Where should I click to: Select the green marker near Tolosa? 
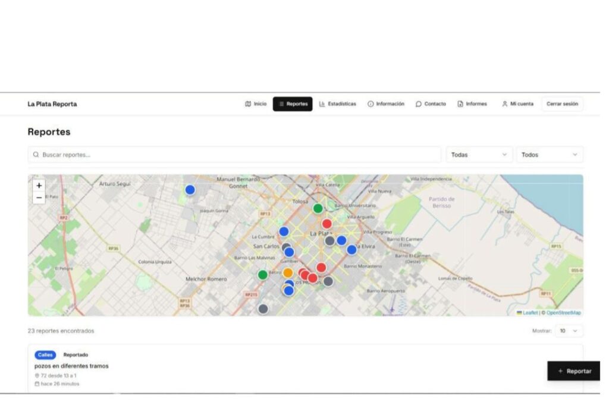318,208
